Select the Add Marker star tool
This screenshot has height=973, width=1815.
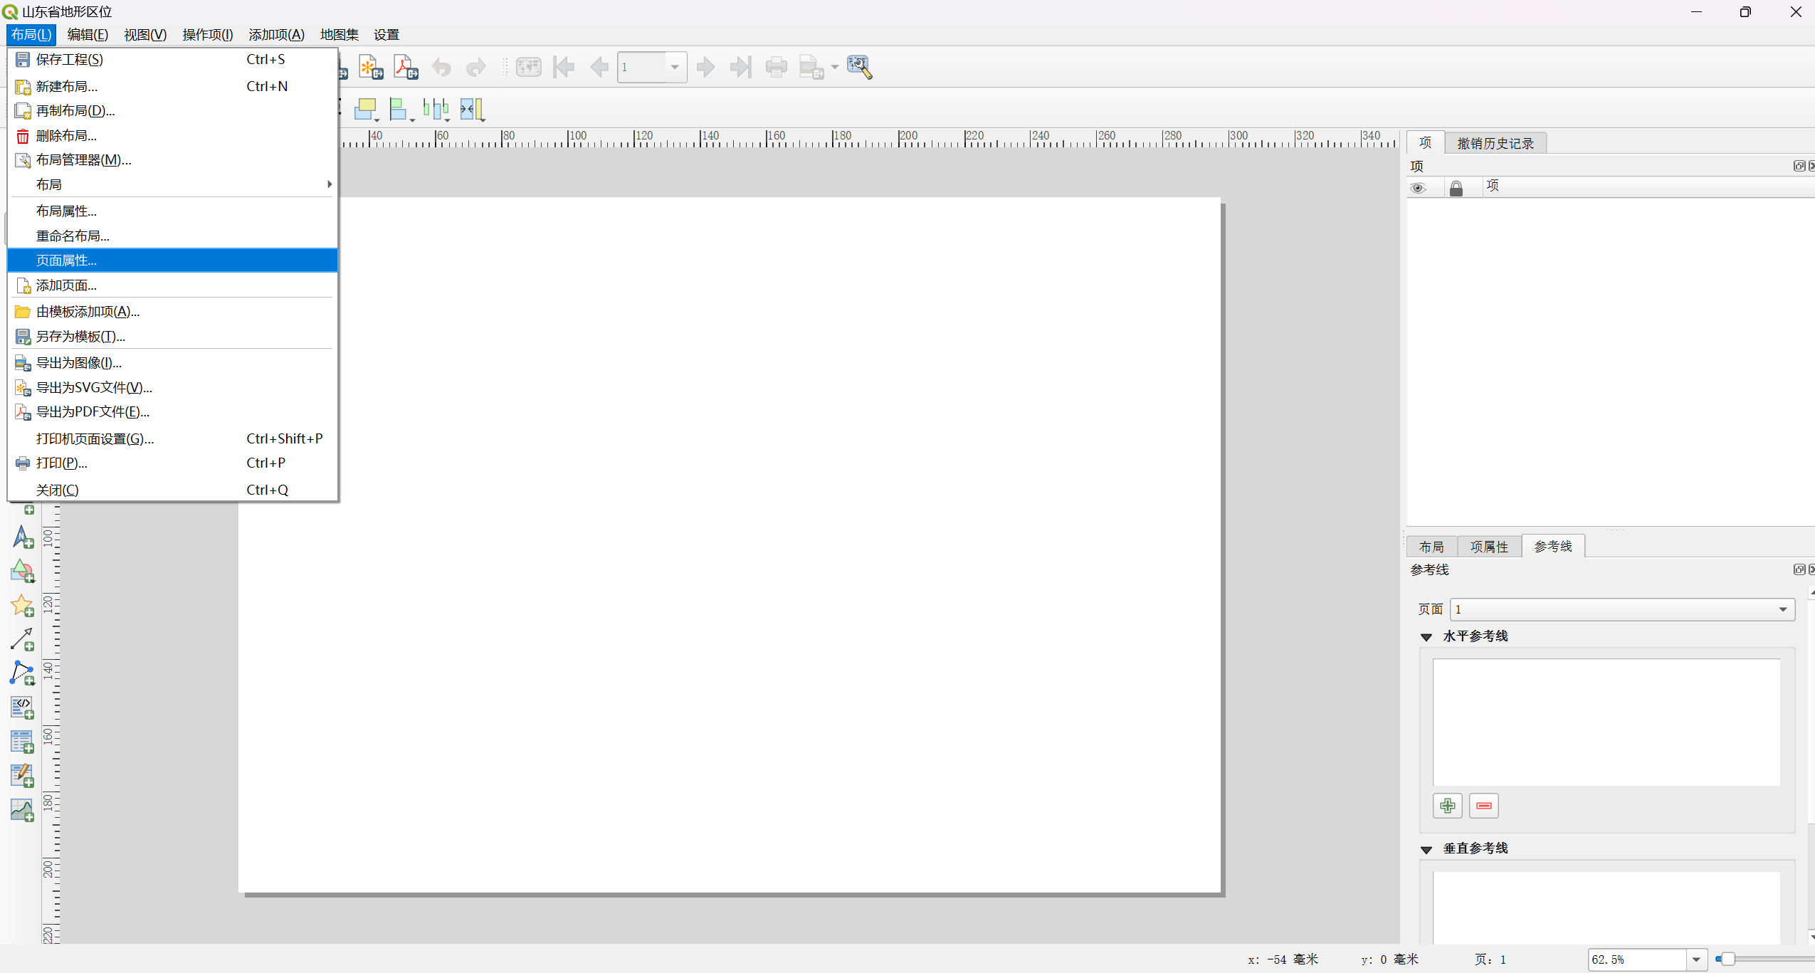22,606
